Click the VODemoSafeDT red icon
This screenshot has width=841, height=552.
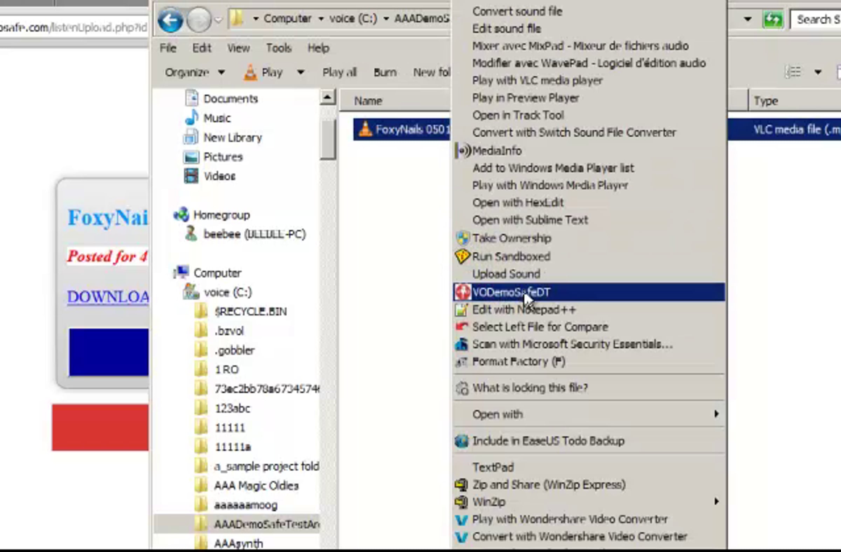[462, 292]
